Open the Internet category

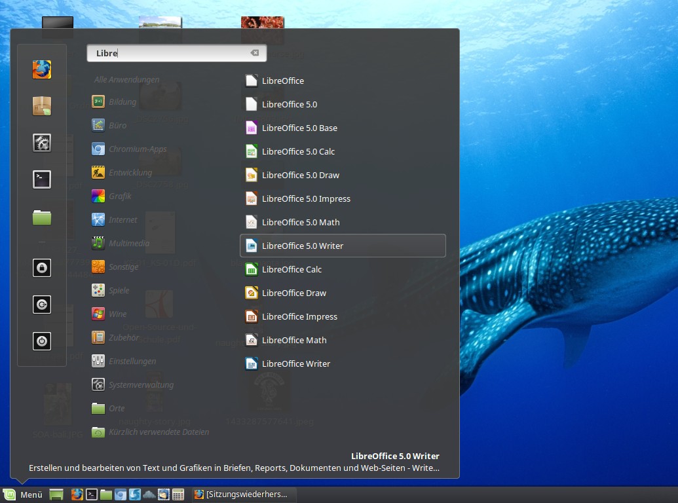click(x=115, y=219)
